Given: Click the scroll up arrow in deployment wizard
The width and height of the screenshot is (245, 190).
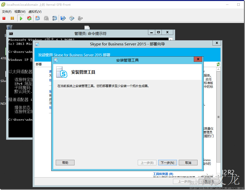Looking at the screenshot, I should click(x=218, y=69).
